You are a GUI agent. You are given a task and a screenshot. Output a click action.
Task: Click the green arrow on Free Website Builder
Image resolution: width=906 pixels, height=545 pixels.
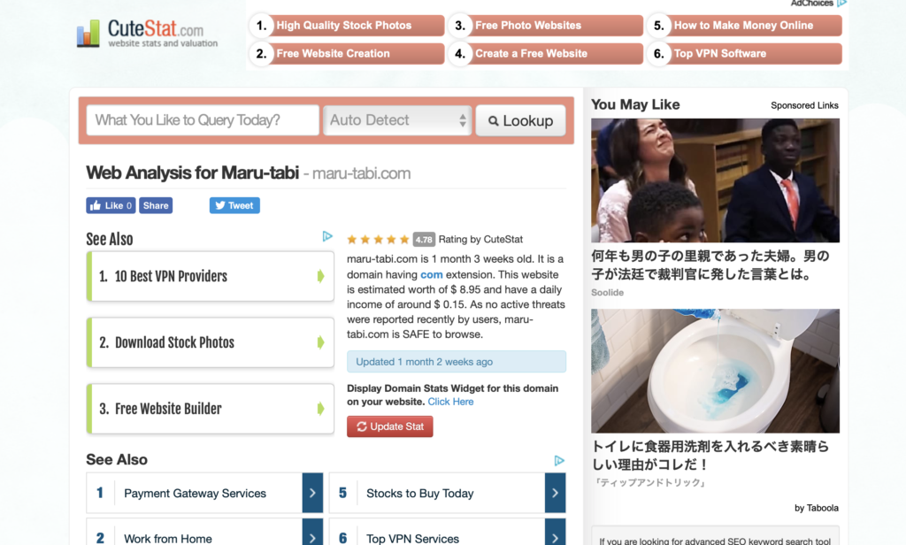[x=320, y=409]
